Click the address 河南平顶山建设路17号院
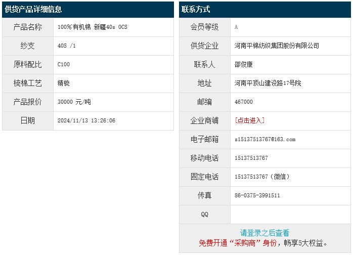The height and width of the screenshot is (256, 353). coord(268,83)
